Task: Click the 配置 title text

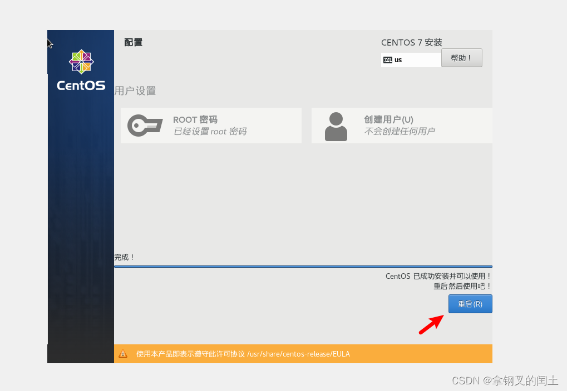Action: 134,42
